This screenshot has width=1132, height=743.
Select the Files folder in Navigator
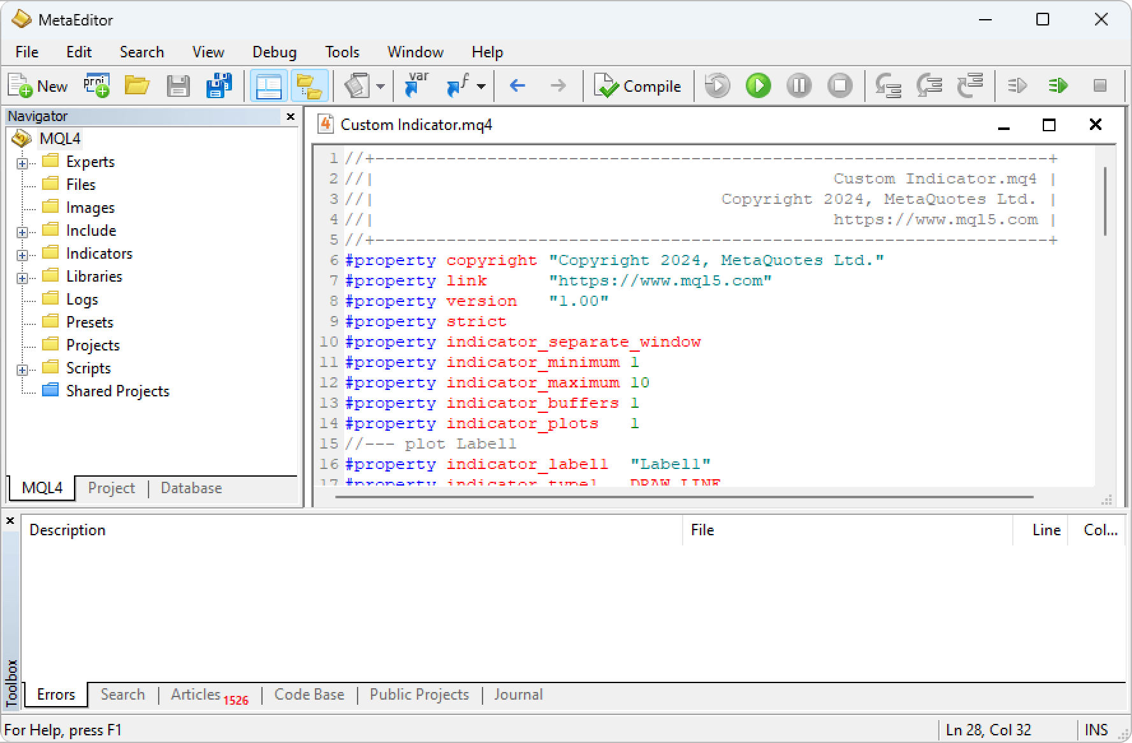click(x=80, y=185)
